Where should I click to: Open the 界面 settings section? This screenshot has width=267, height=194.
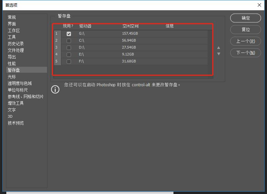[x=12, y=23]
